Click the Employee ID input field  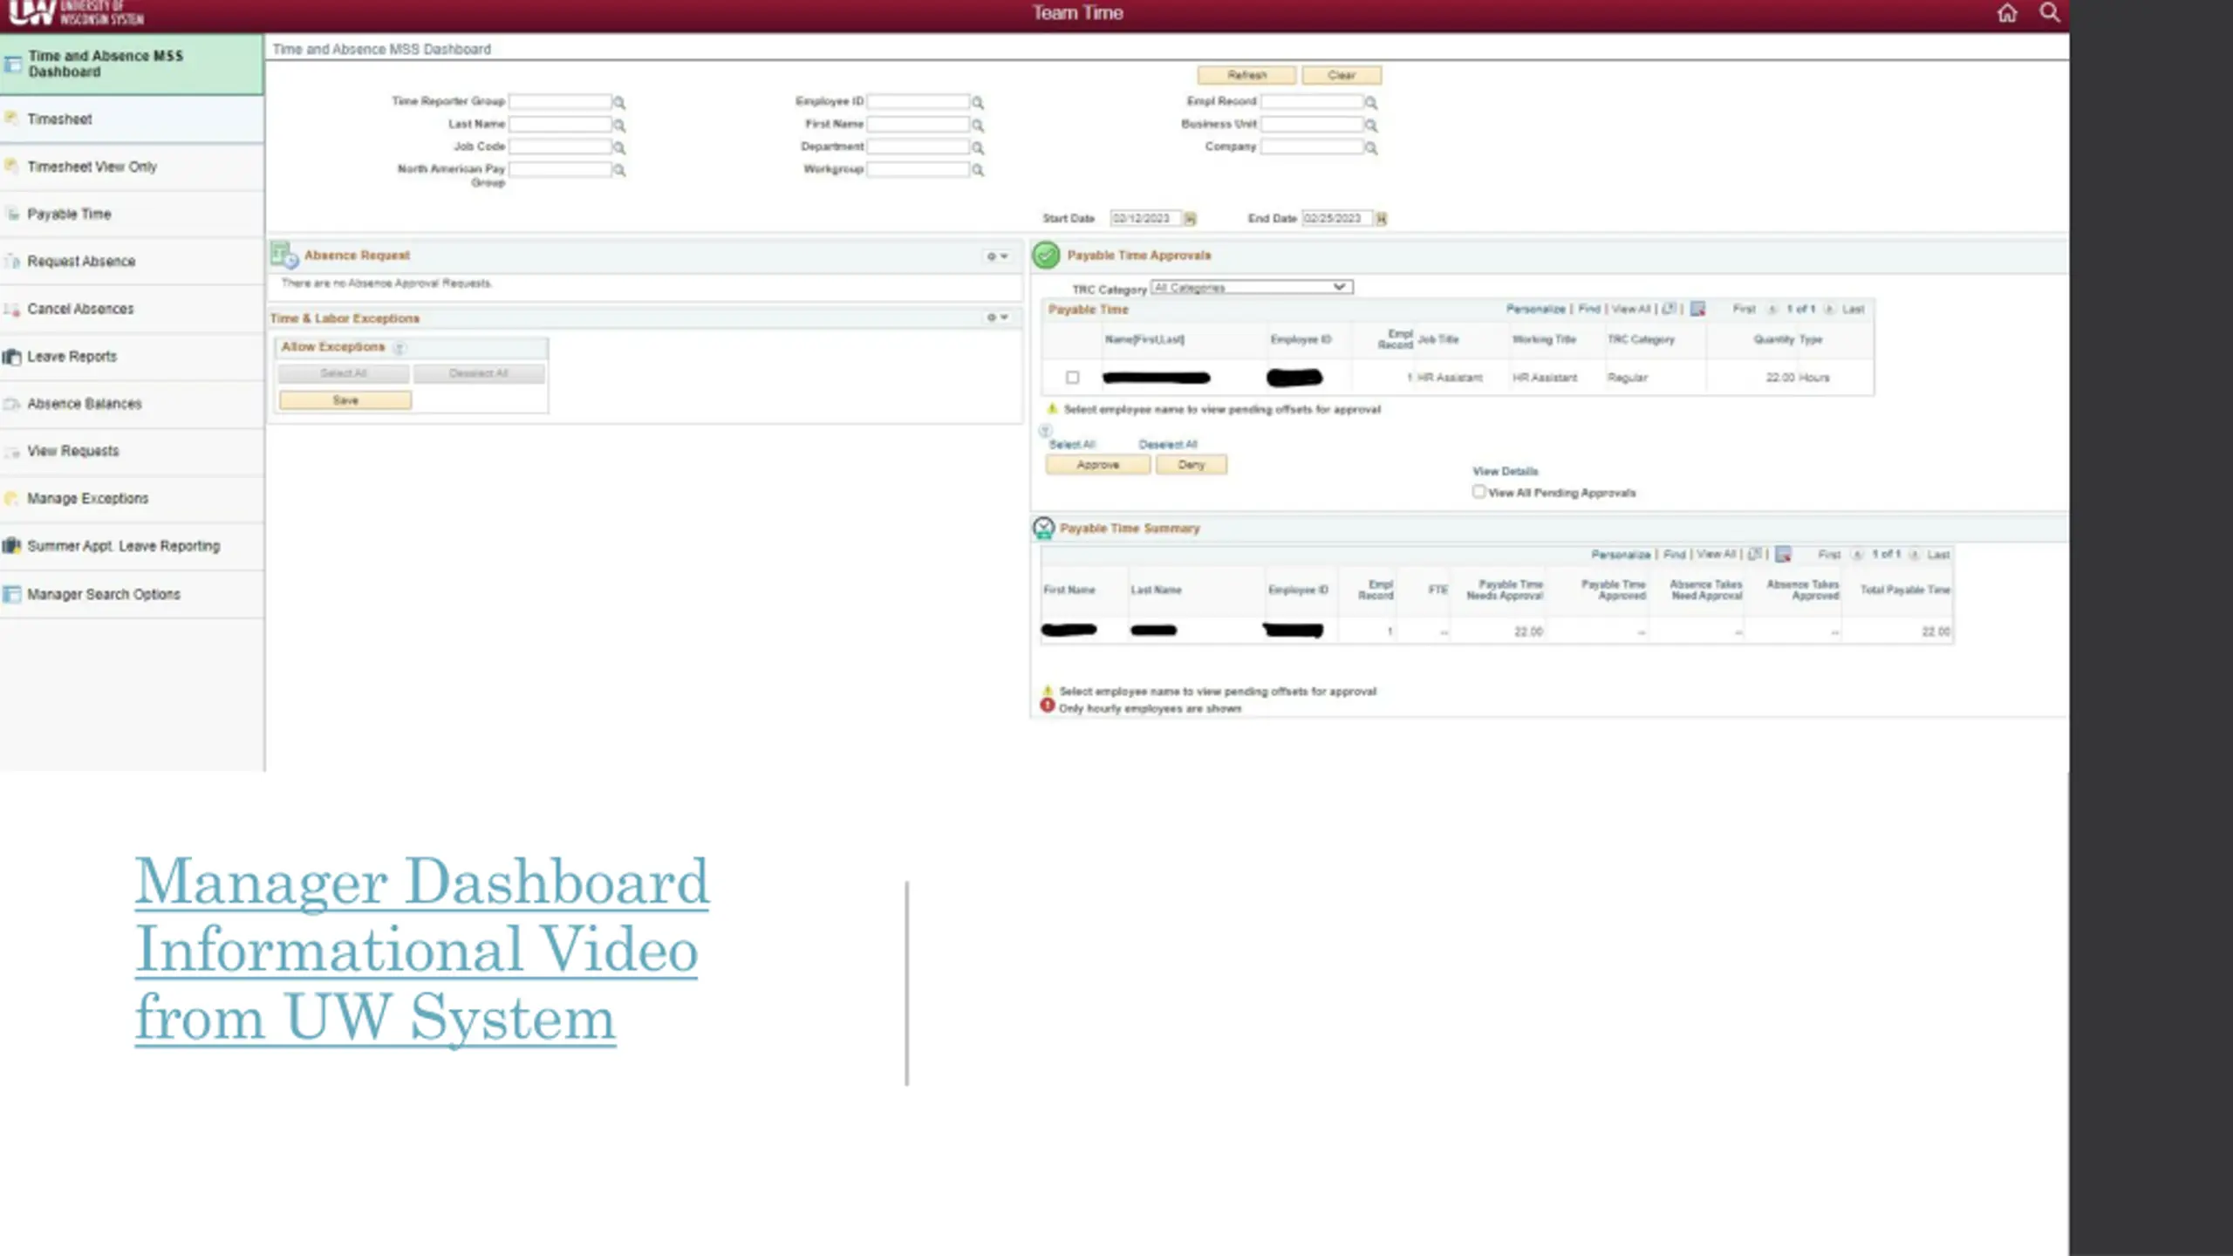918,102
